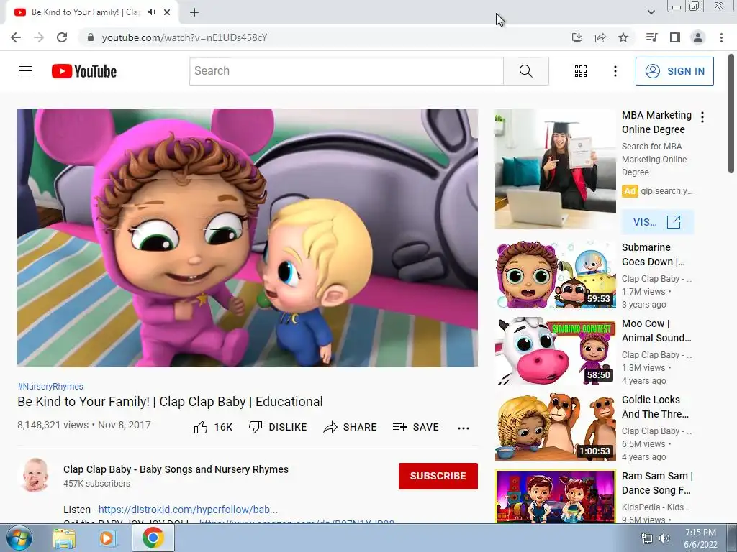The image size is (737, 552).
Task: Go back with browser back arrow
Action: 16,37
